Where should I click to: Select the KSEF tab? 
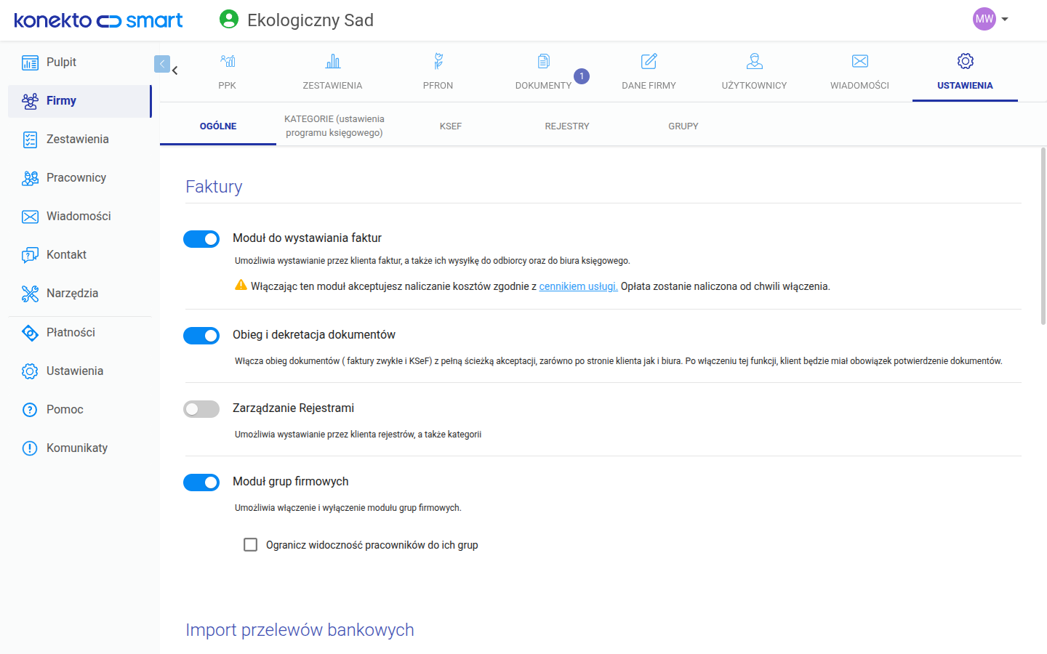pyautogui.click(x=451, y=126)
